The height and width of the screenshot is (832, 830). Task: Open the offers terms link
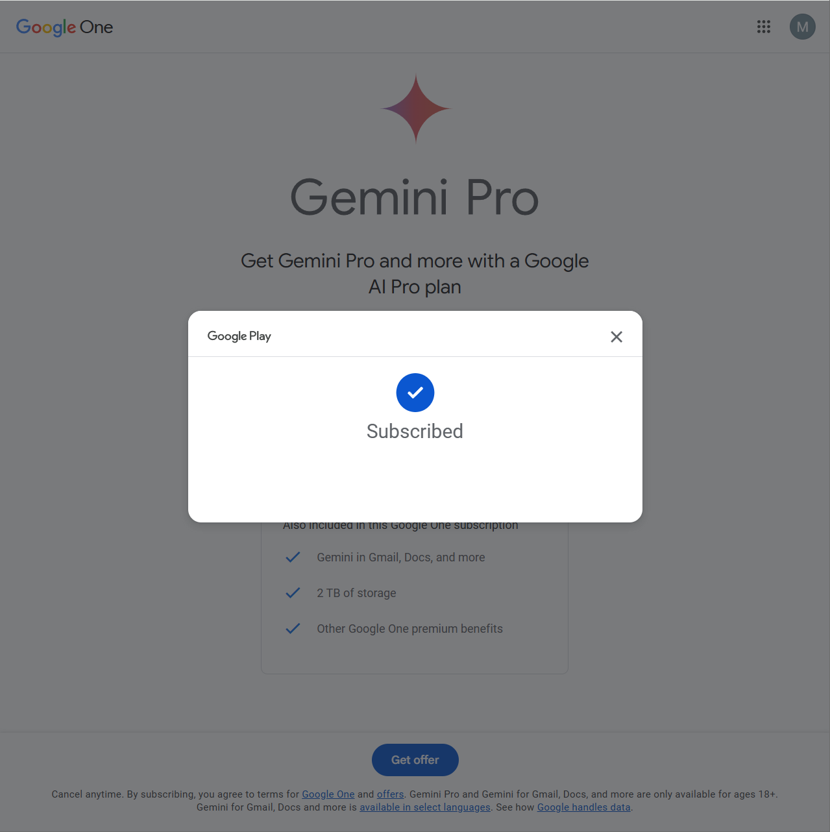click(x=390, y=794)
